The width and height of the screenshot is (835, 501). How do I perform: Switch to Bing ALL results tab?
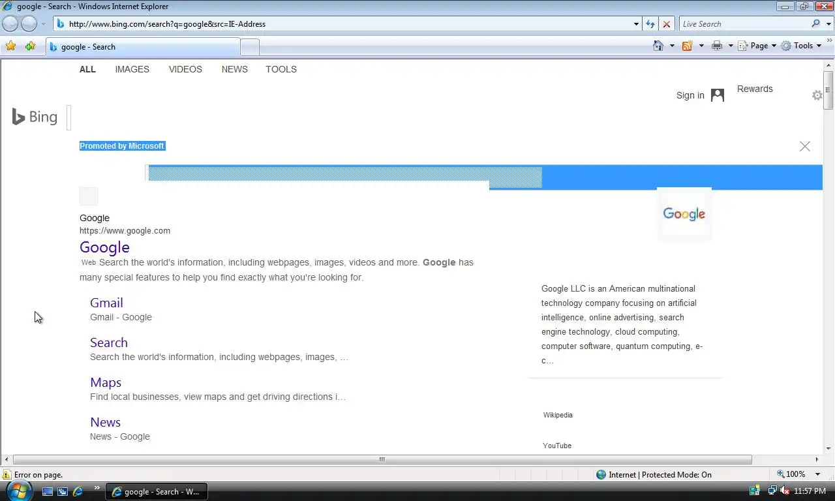(x=87, y=69)
